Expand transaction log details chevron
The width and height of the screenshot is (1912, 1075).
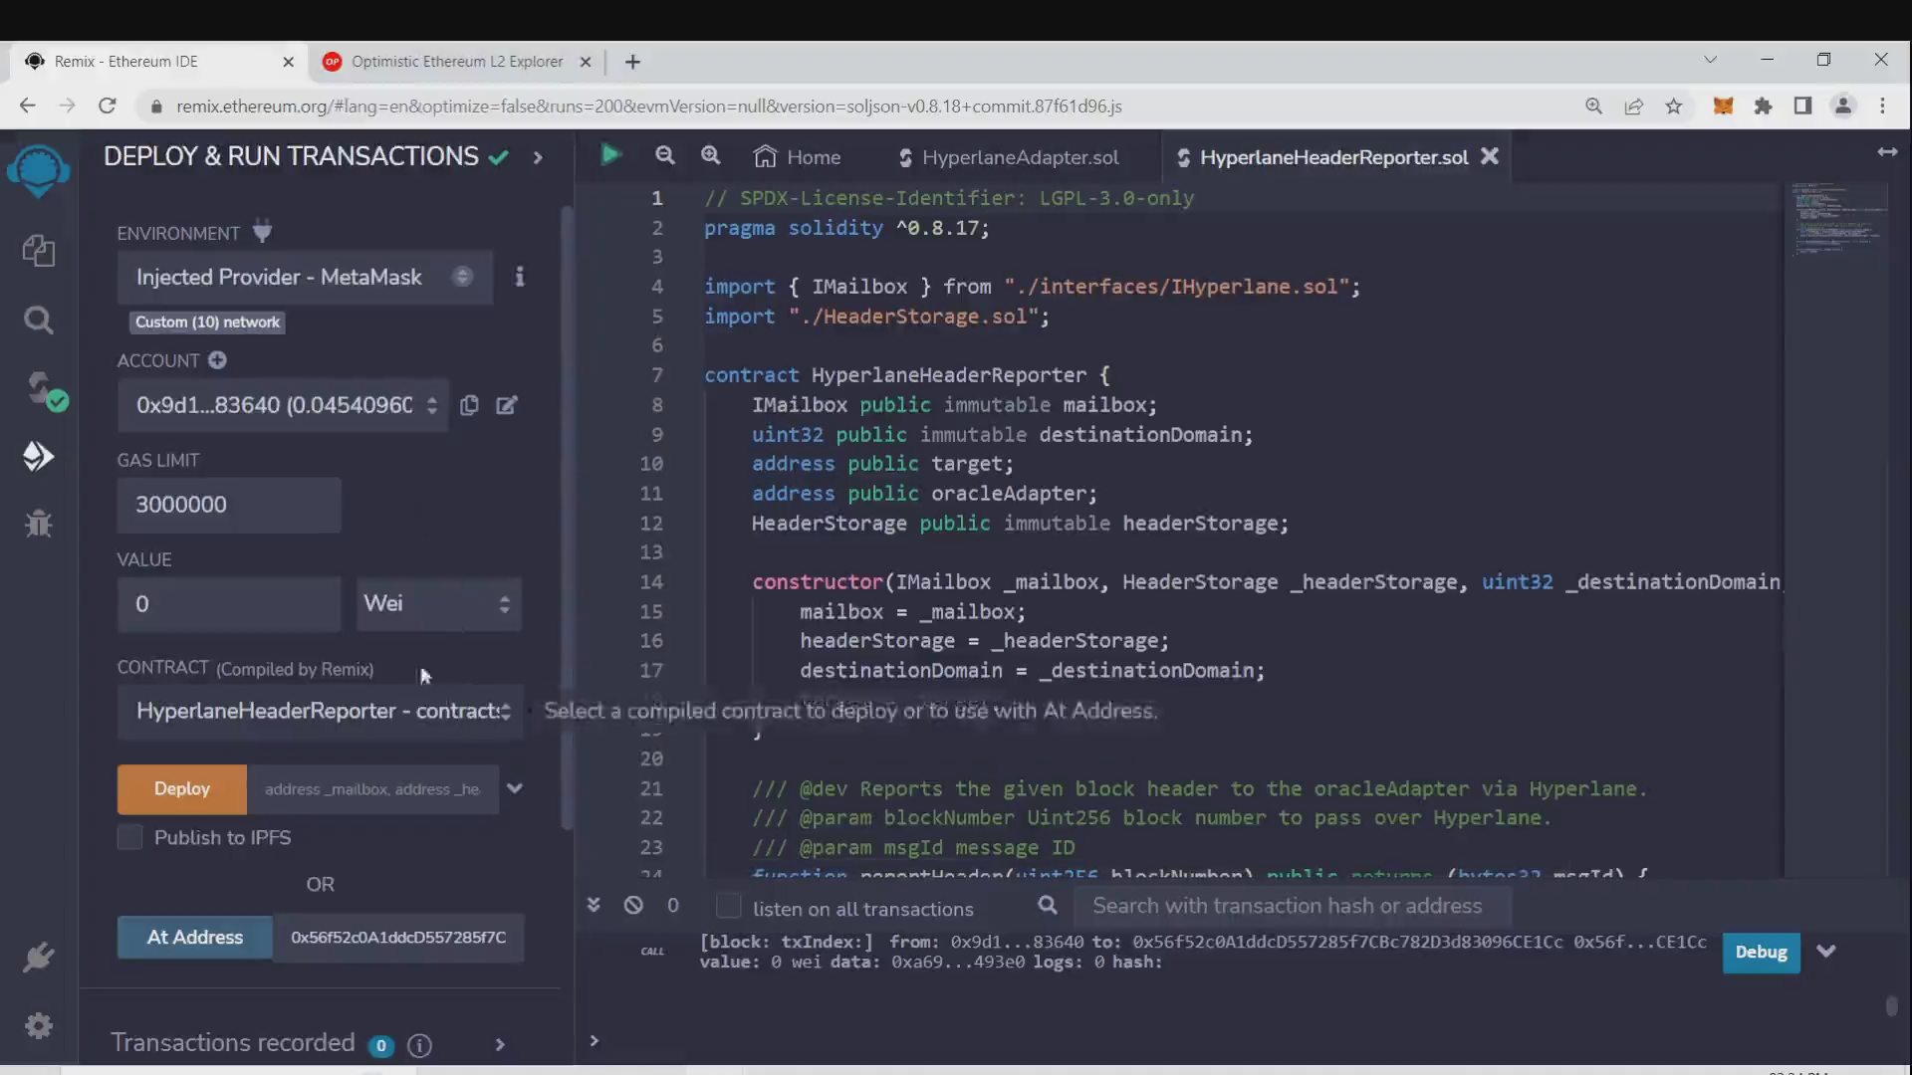1826,952
